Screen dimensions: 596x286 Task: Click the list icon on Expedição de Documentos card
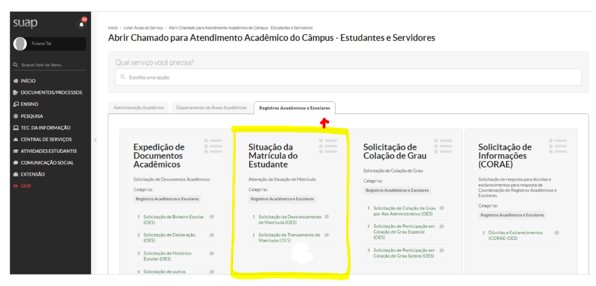point(213,145)
